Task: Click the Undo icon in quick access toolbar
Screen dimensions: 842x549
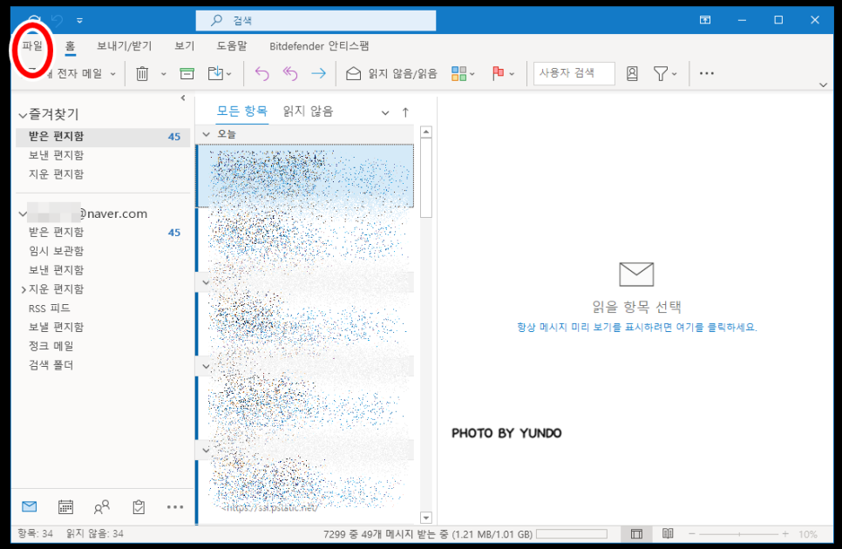Action: coord(57,20)
